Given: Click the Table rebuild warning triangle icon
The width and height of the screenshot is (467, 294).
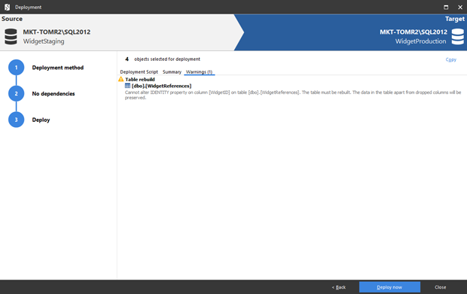Looking at the screenshot, I should pos(121,79).
